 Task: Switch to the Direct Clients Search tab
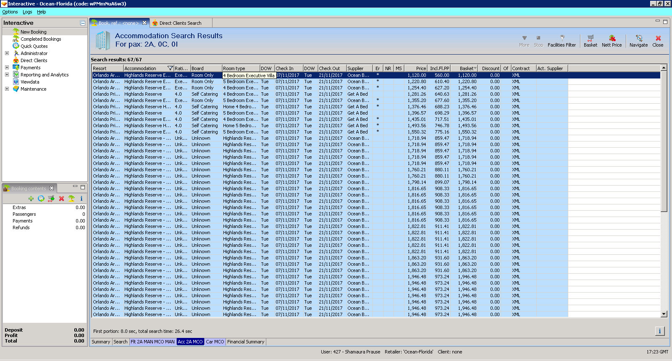pyautogui.click(x=180, y=23)
